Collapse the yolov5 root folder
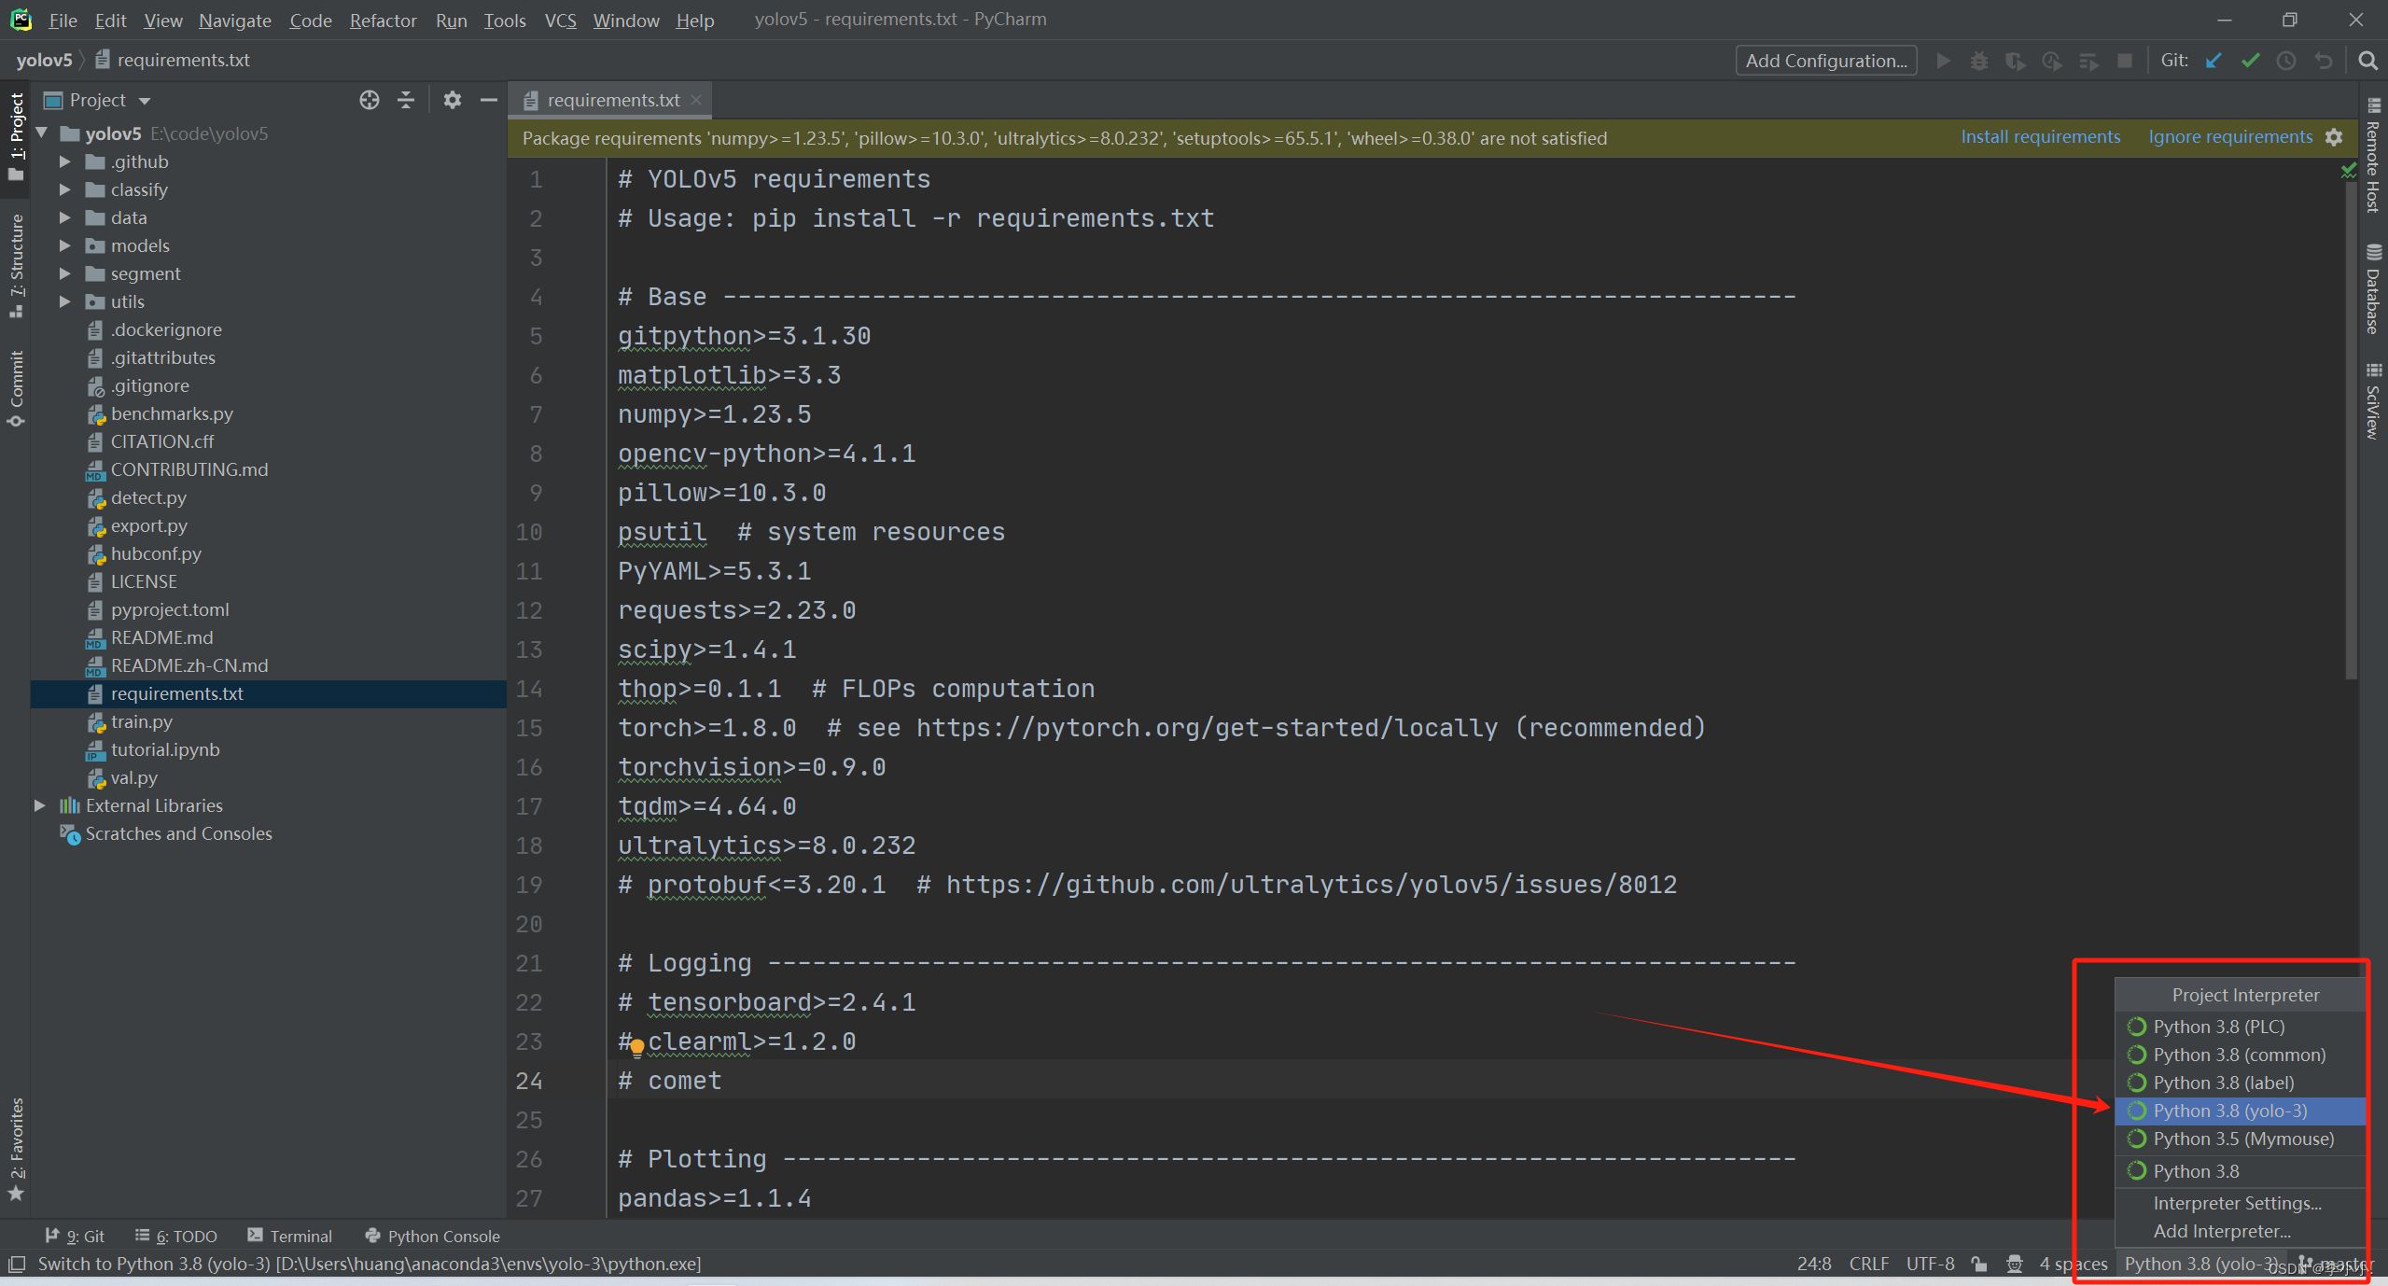The height and width of the screenshot is (1286, 2388). 41,133
